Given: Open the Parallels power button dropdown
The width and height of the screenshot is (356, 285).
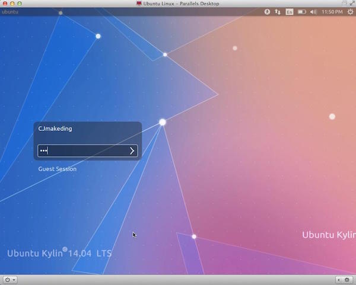Looking at the screenshot, I should click(10, 280).
